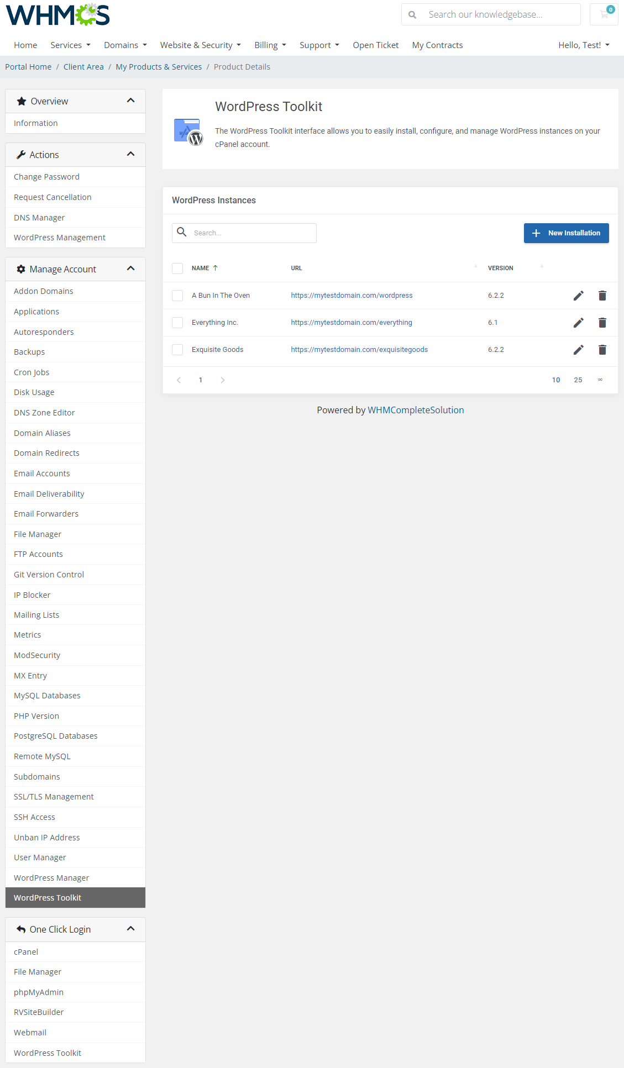Click the WHMCS logo

(x=58, y=15)
